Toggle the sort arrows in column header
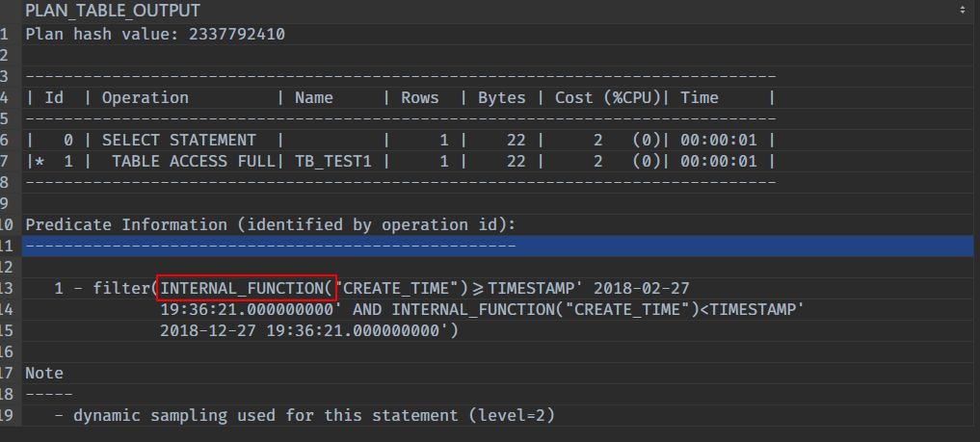Screen dimensions: 980x442 (x=962, y=10)
